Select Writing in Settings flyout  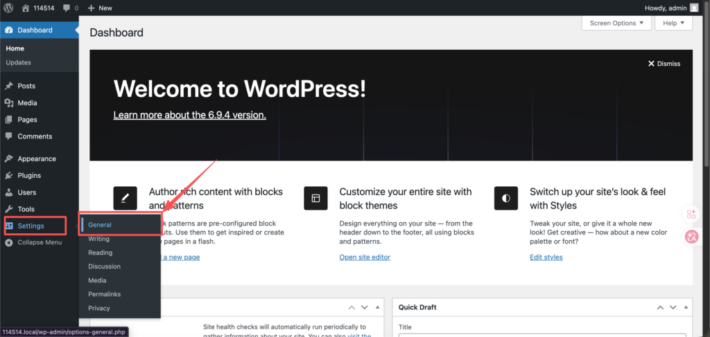[x=98, y=239]
